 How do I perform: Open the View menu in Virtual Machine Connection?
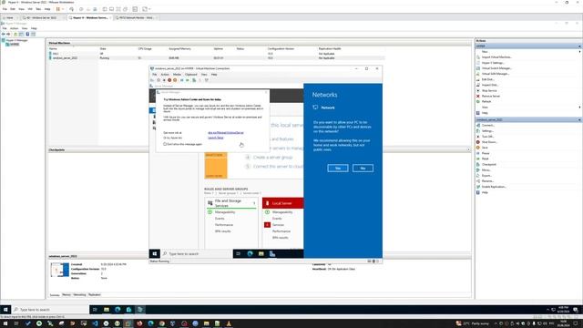tap(204, 75)
